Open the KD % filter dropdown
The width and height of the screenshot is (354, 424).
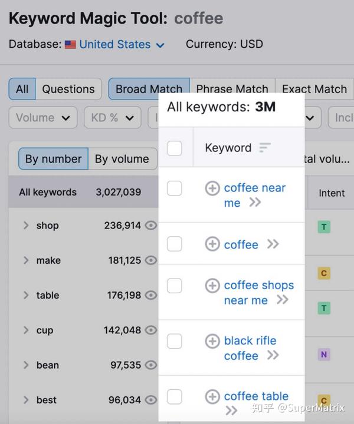112,118
